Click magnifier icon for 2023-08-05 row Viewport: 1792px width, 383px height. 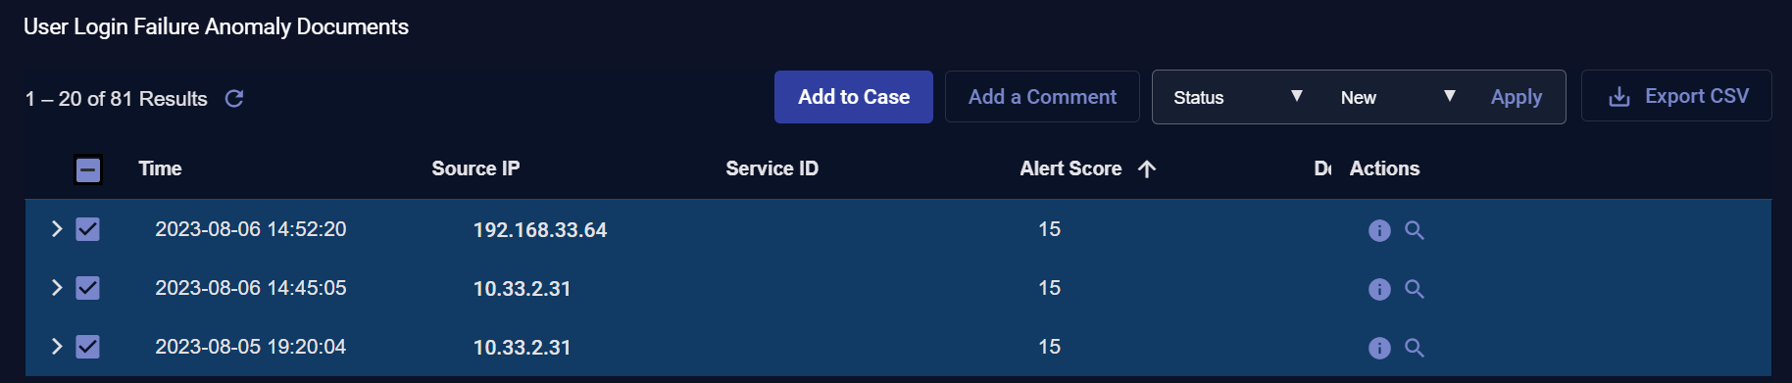coord(1415,348)
